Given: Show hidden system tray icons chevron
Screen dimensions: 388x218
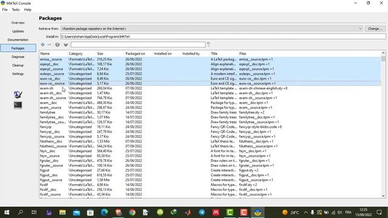Looking at the screenshot, I should click(x=306, y=213).
